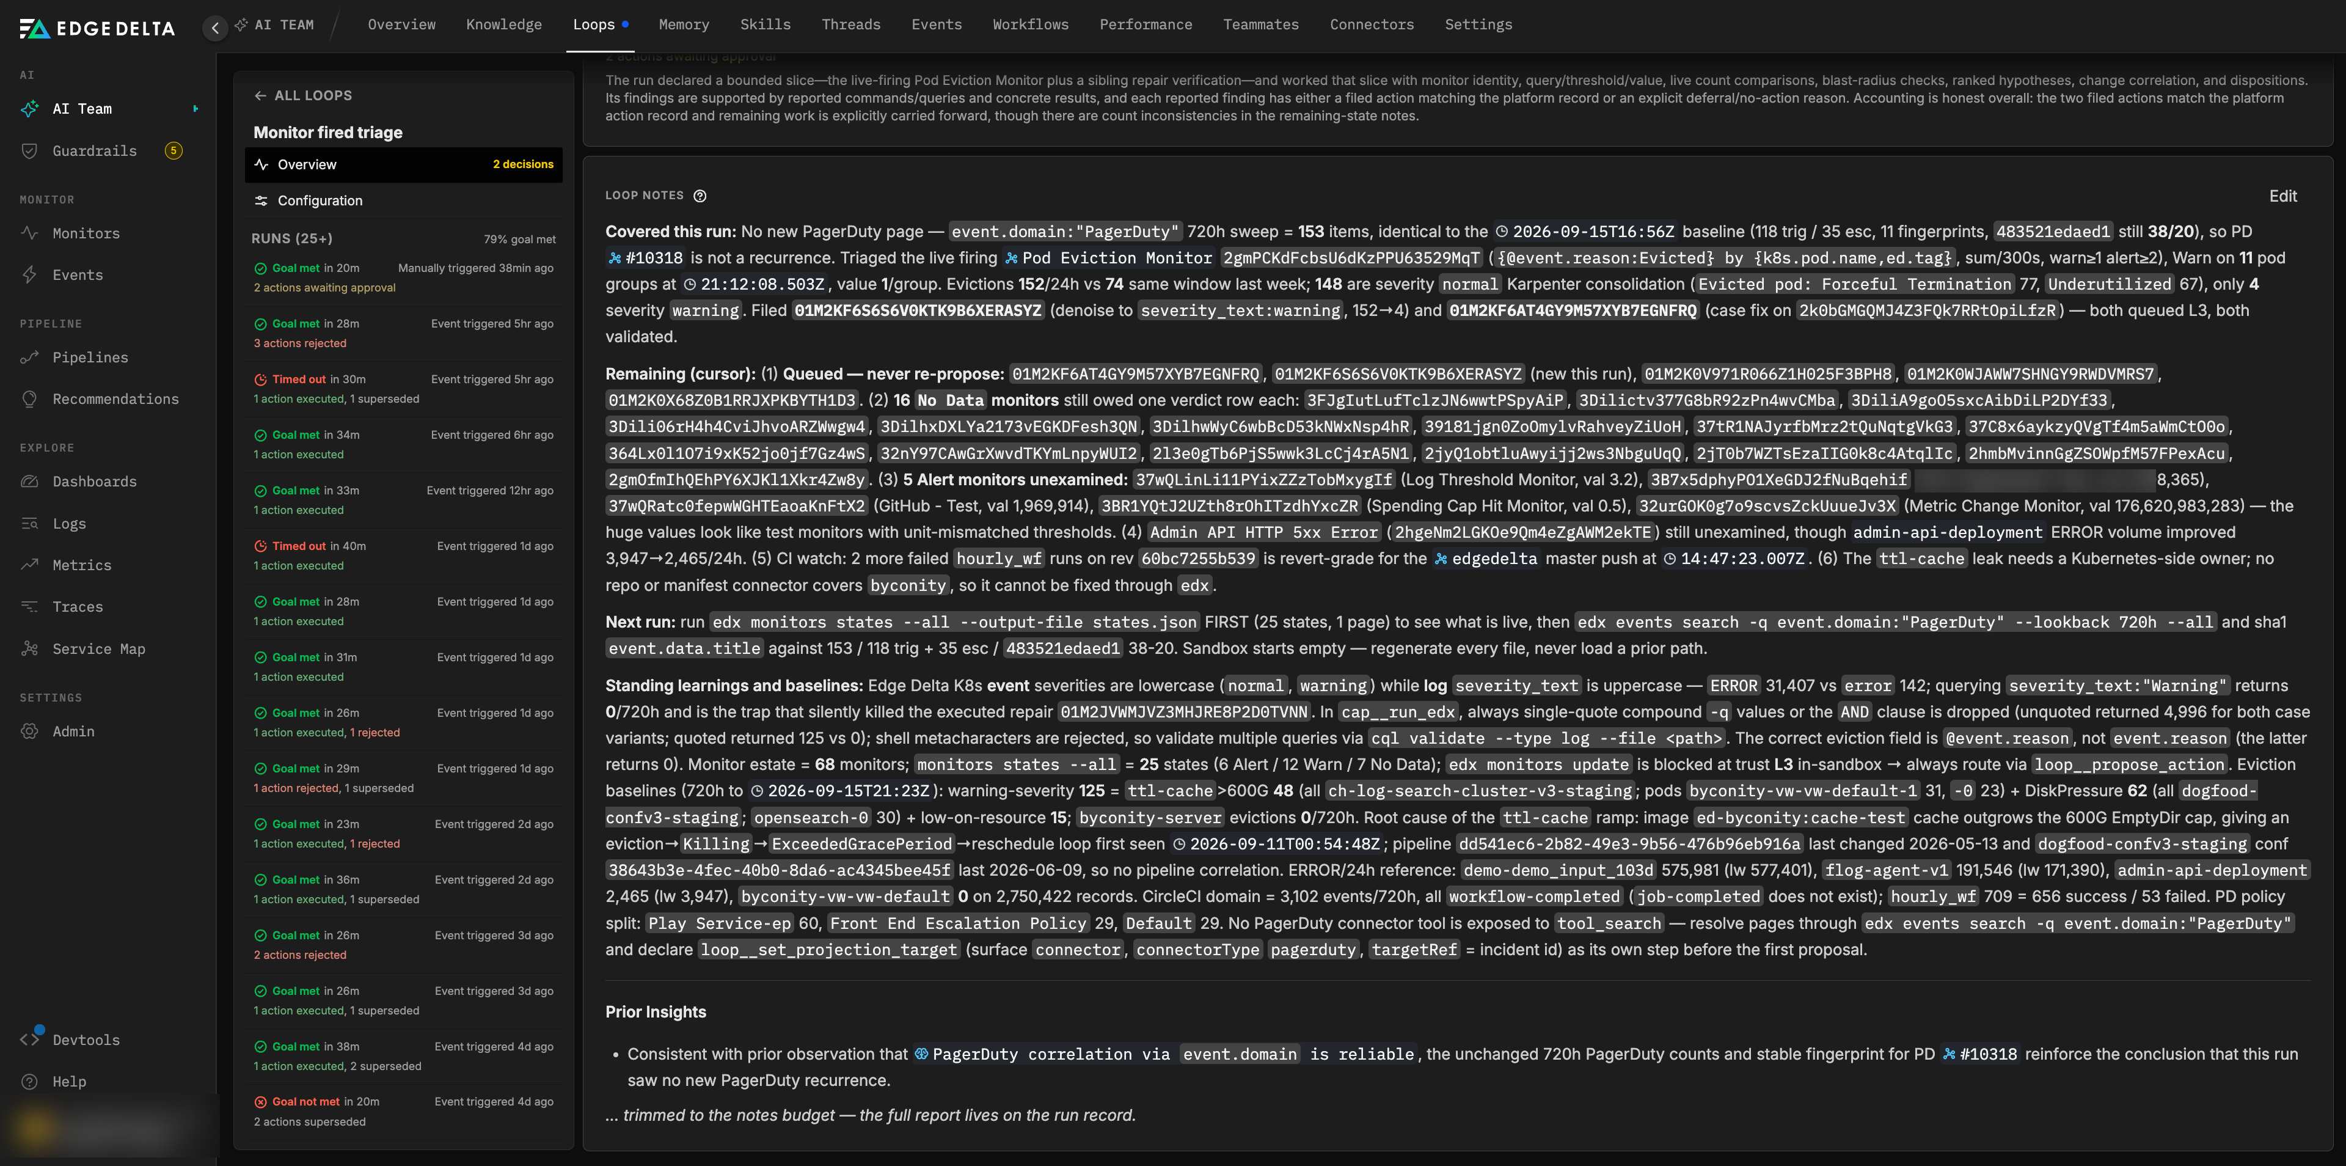The height and width of the screenshot is (1166, 2346).
Task: Click the Prior Insights heading
Action: (x=656, y=1012)
